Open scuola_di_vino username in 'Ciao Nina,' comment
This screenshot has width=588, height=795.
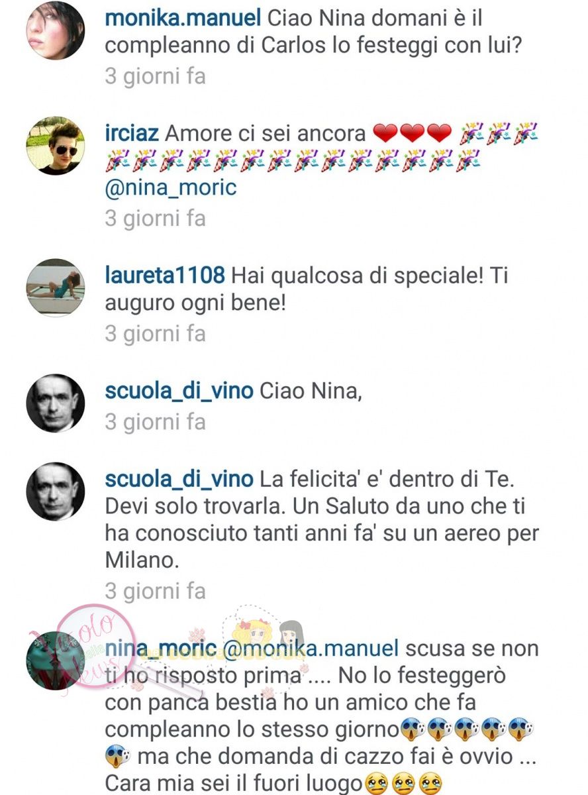pos(179,391)
